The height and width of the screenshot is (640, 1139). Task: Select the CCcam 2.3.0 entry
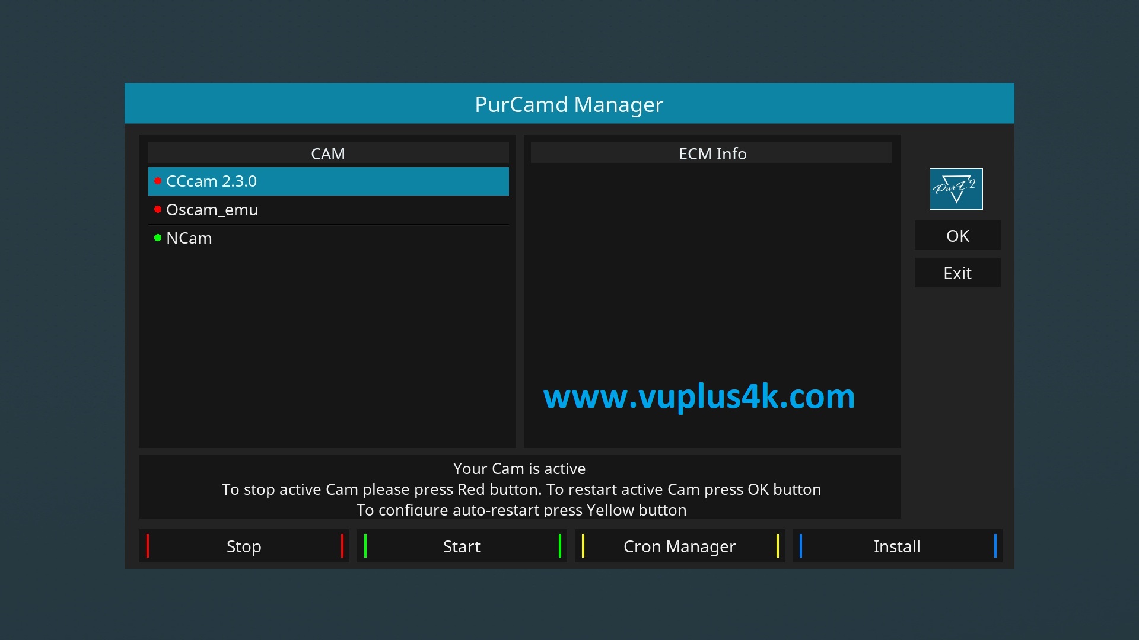[x=329, y=181]
